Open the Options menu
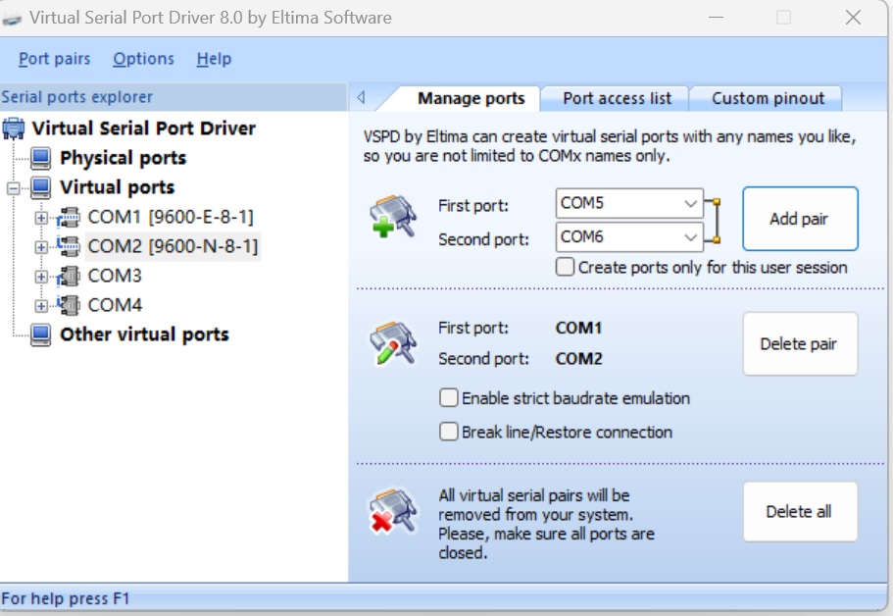This screenshot has width=893, height=616. 143,59
